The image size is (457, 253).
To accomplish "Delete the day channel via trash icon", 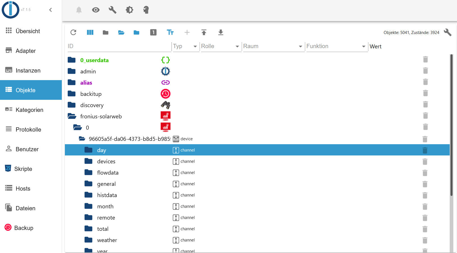I will [425, 150].
